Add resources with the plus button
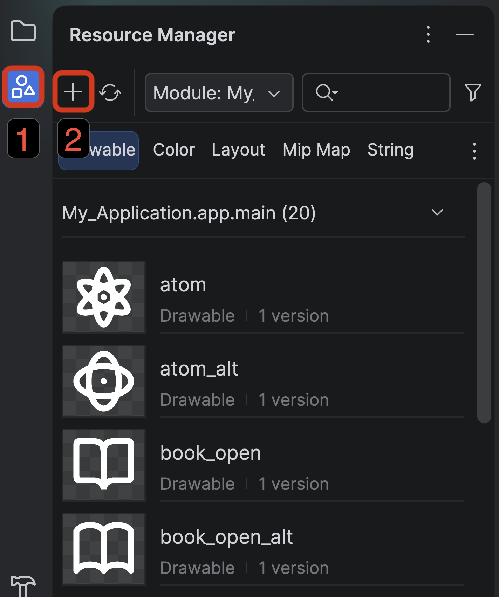The height and width of the screenshot is (597, 499). tap(73, 92)
